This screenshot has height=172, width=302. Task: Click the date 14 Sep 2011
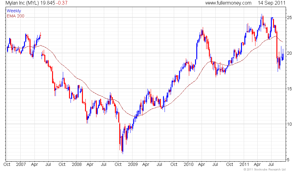pos(271,3)
